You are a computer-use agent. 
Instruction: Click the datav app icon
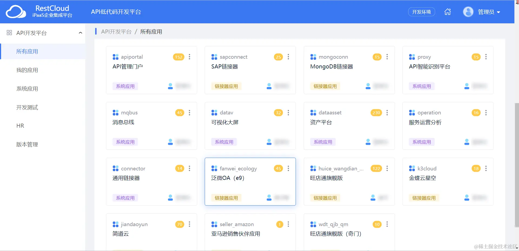coord(214,113)
